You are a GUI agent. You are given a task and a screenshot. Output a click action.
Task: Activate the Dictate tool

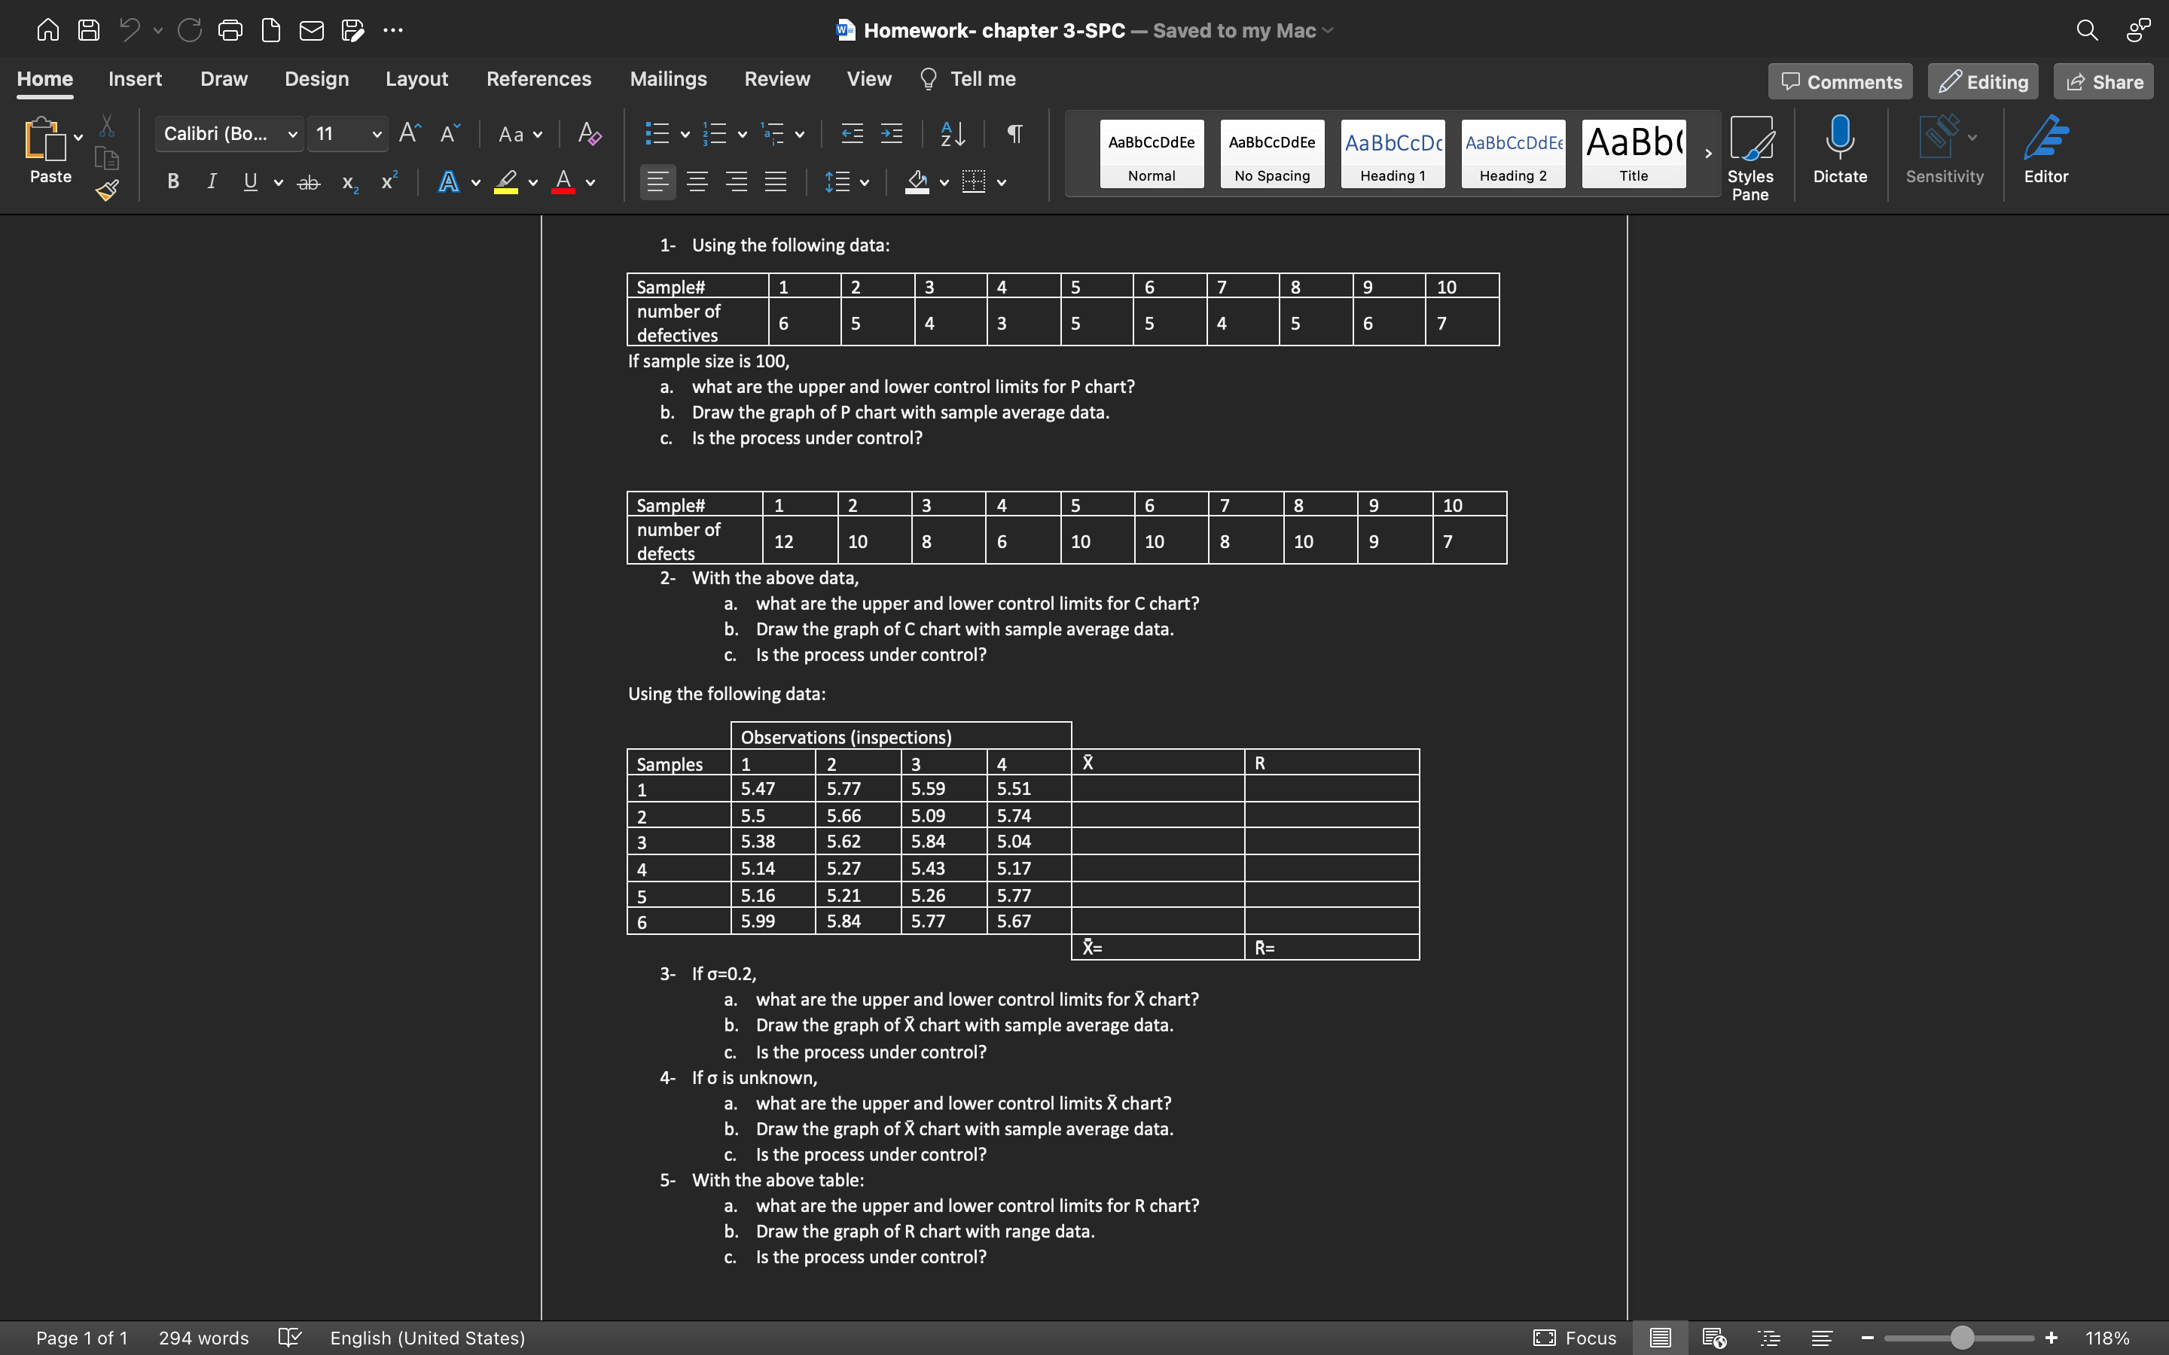click(1839, 152)
